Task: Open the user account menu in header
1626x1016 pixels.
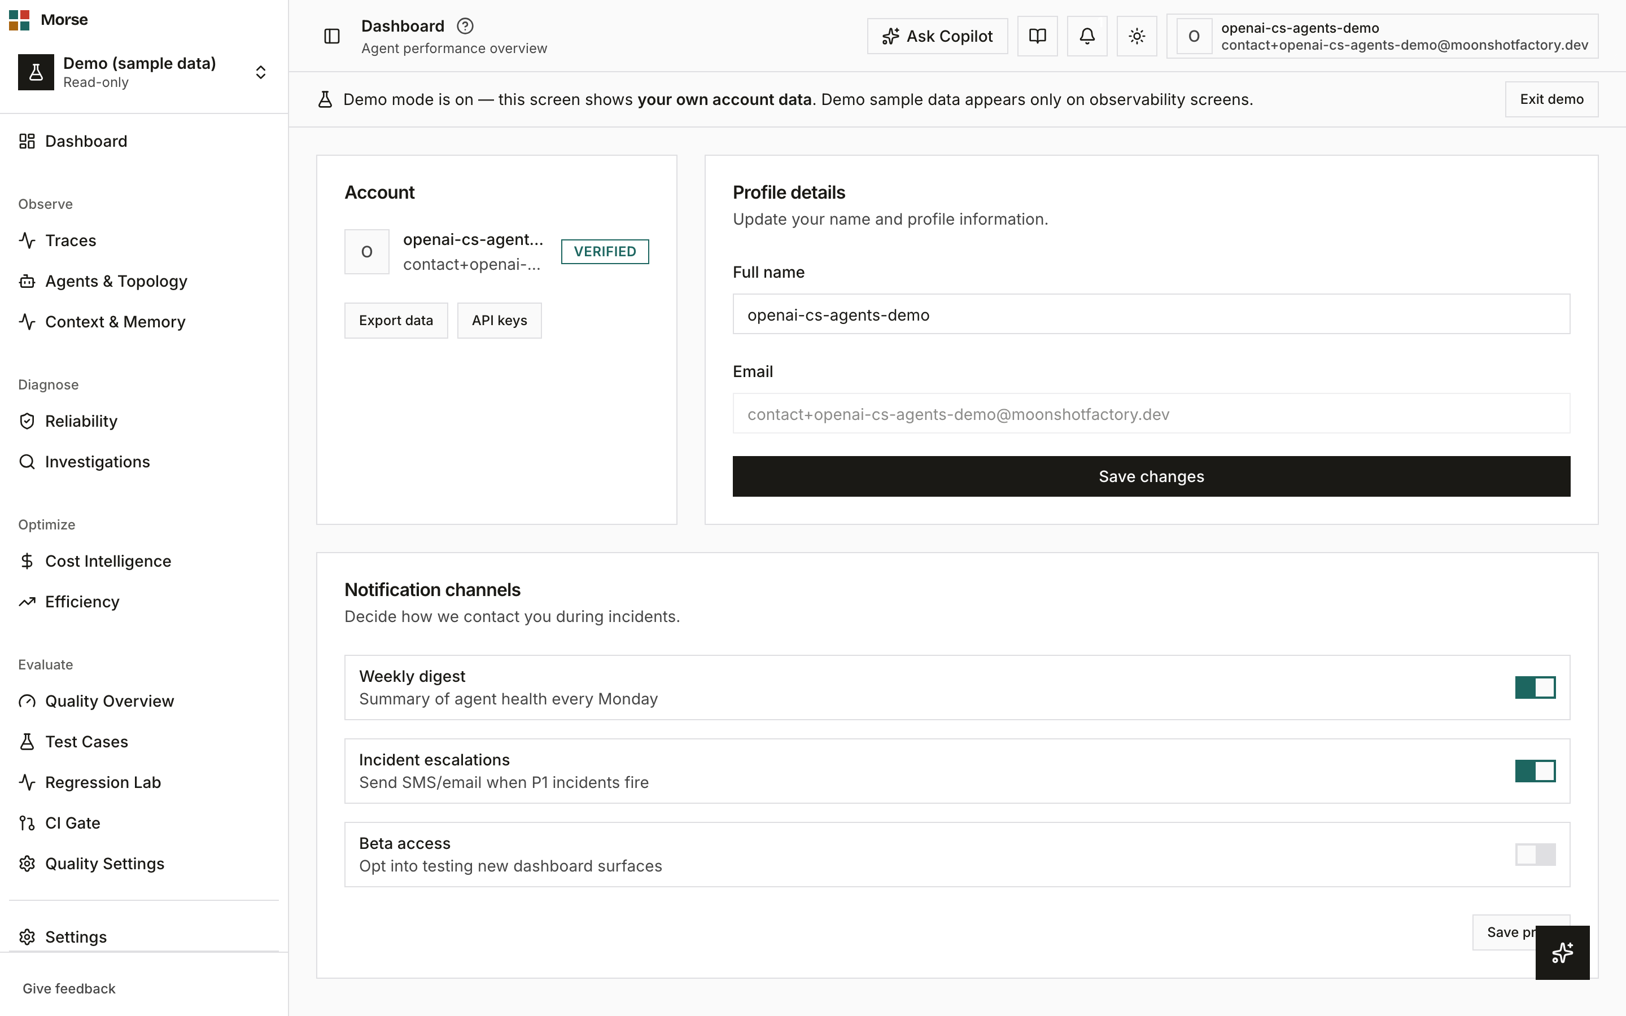Action: 1382,36
